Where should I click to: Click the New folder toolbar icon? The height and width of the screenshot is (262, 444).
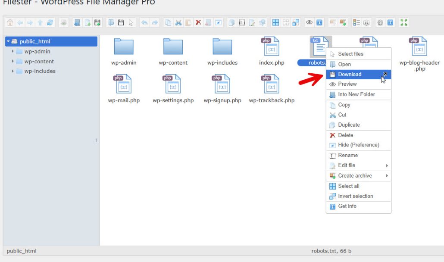pos(77,23)
